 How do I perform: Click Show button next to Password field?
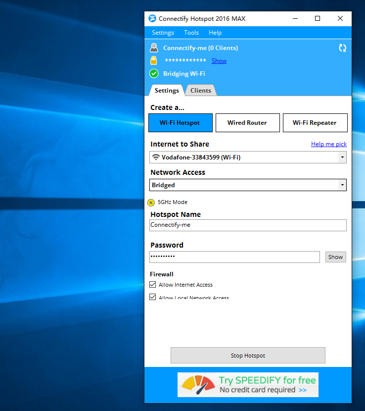pos(336,257)
